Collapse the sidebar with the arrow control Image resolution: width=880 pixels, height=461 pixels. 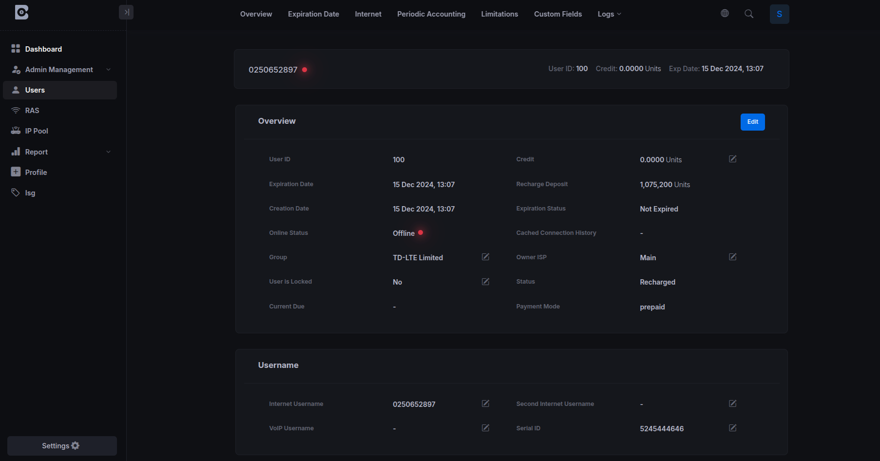coord(126,12)
